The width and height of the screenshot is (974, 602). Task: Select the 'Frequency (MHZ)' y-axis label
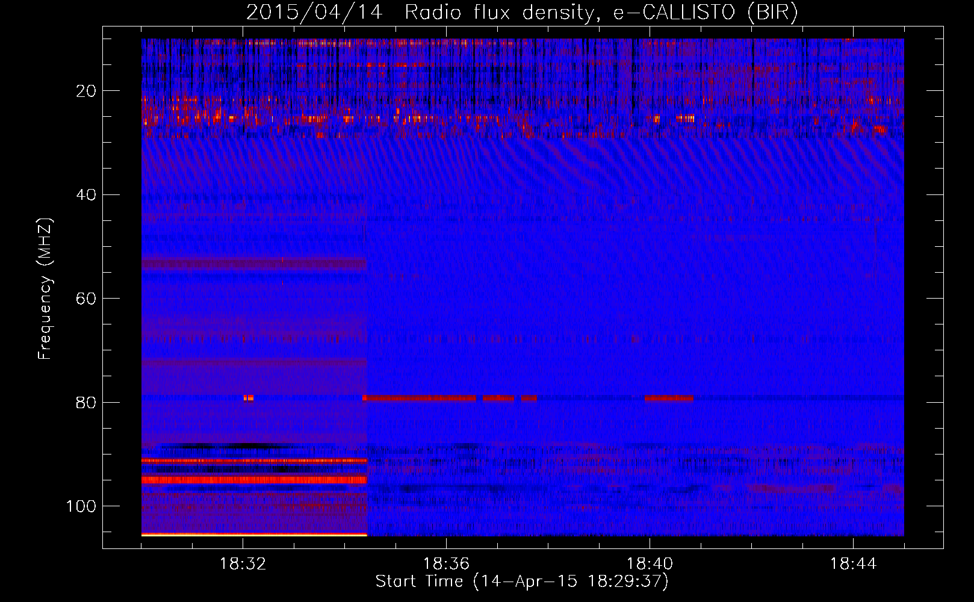pyautogui.click(x=45, y=288)
